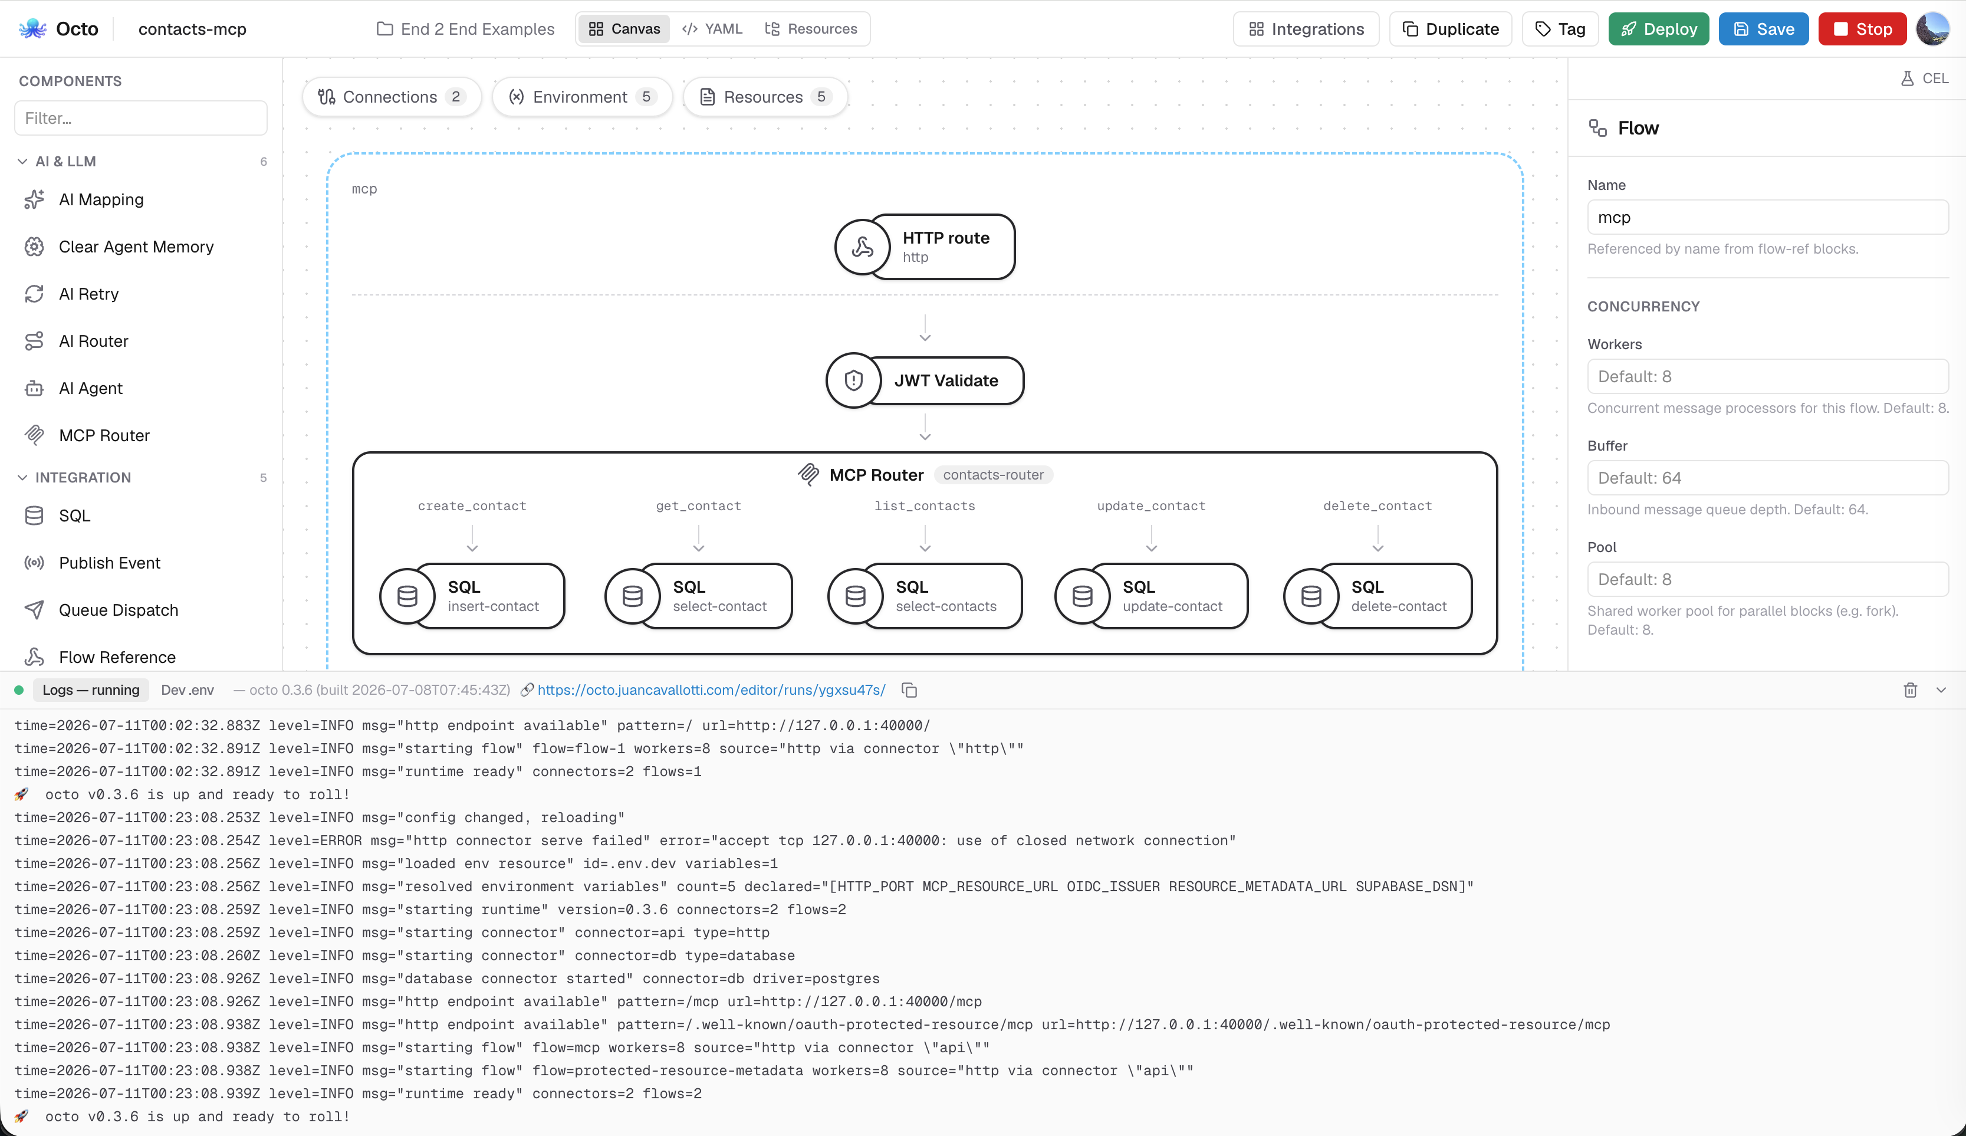Collapse the INTEGRATION section
The height and width of the screenshot is (1136, 1966).
22,478
